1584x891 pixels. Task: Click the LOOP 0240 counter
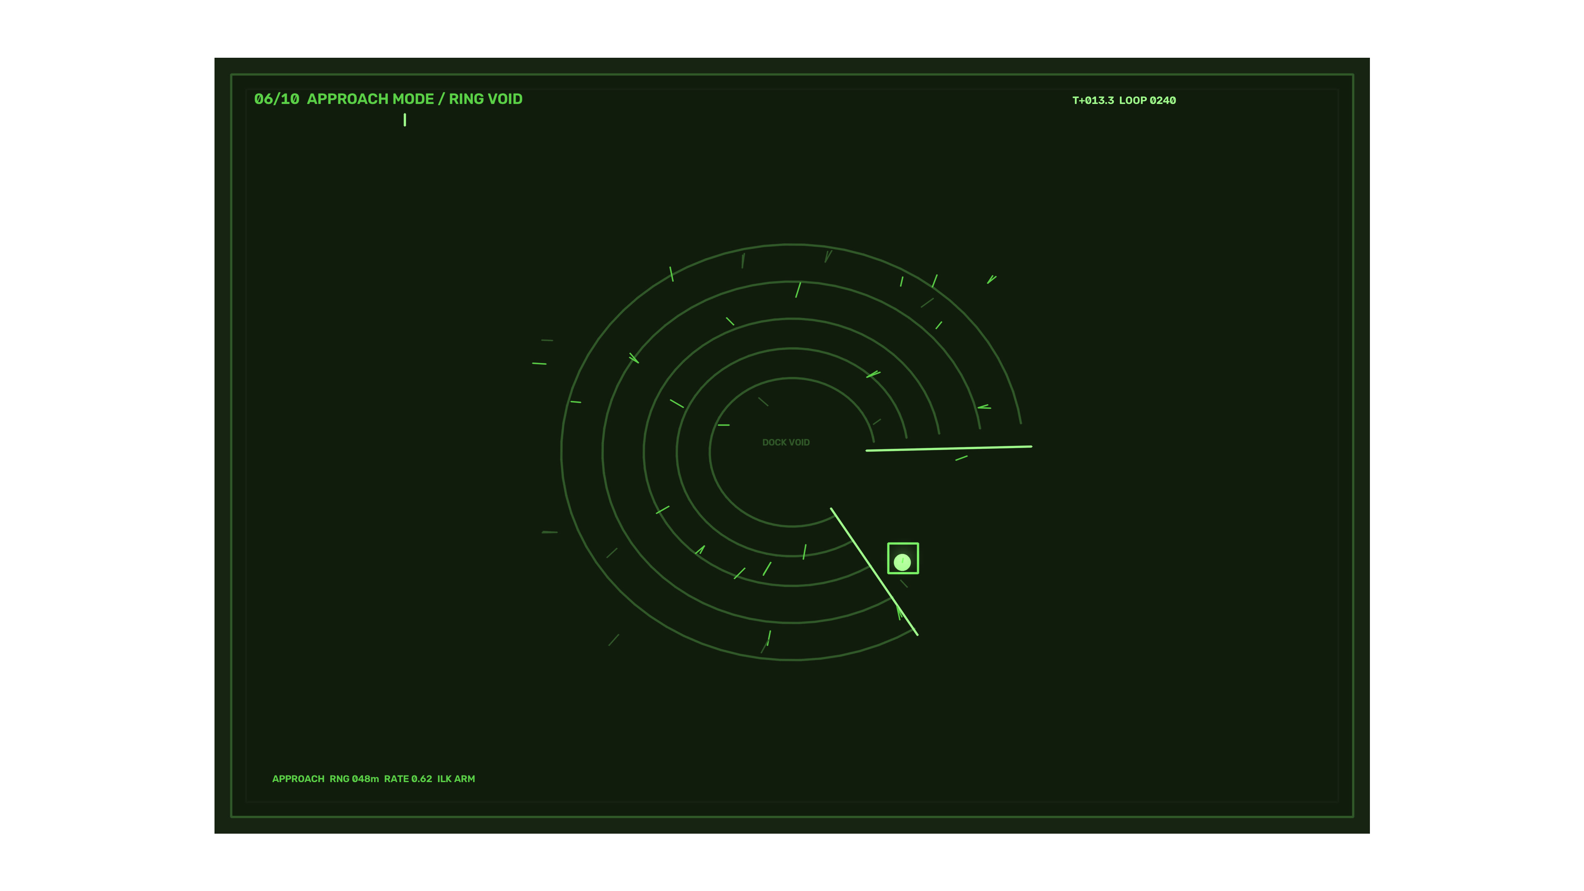click(x=1148, y=100)
